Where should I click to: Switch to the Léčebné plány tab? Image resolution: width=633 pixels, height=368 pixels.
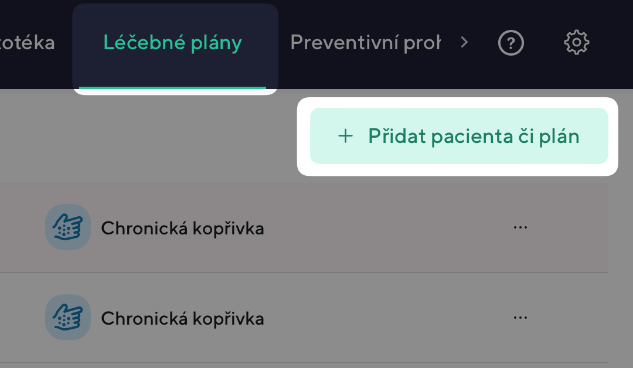[x=173, y=42]
